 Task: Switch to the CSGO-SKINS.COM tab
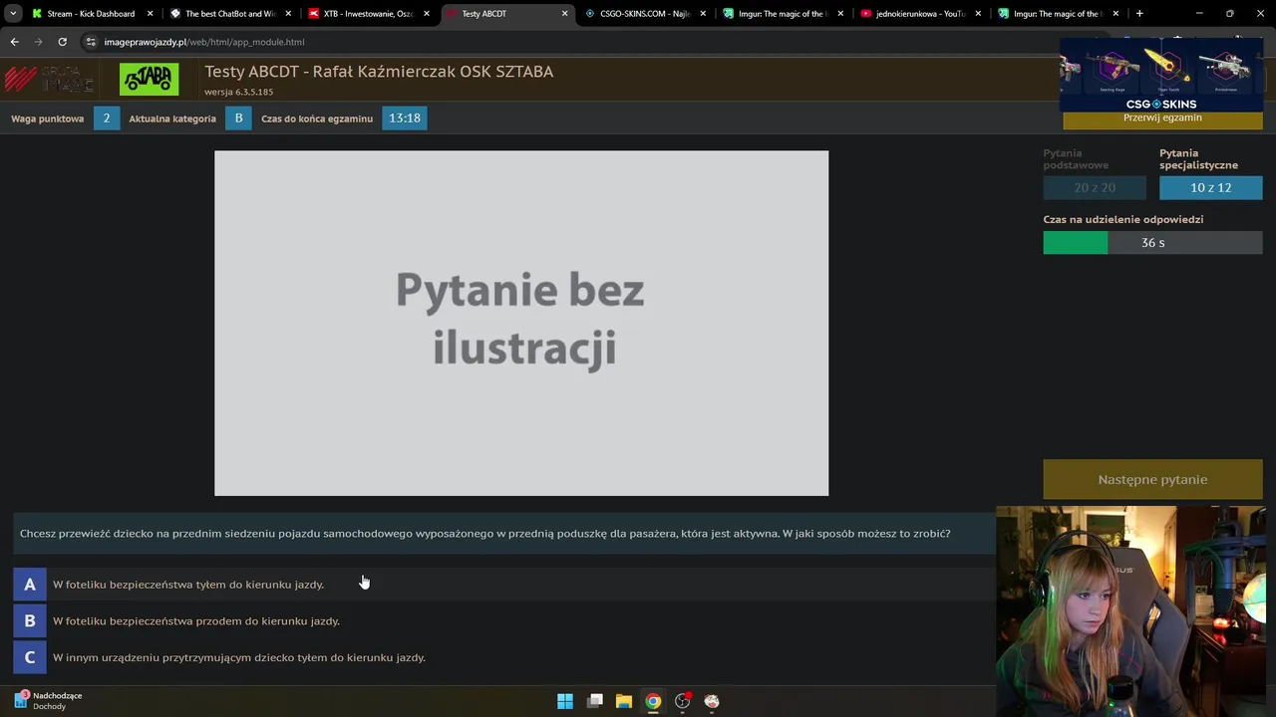coord(645,14)
